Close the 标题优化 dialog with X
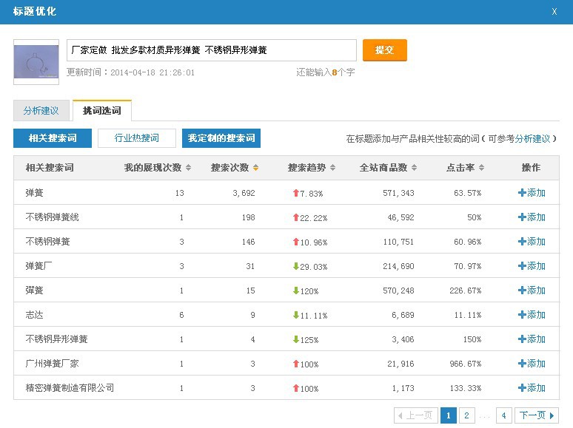The image size is (573, 428). tap(554, 12)
